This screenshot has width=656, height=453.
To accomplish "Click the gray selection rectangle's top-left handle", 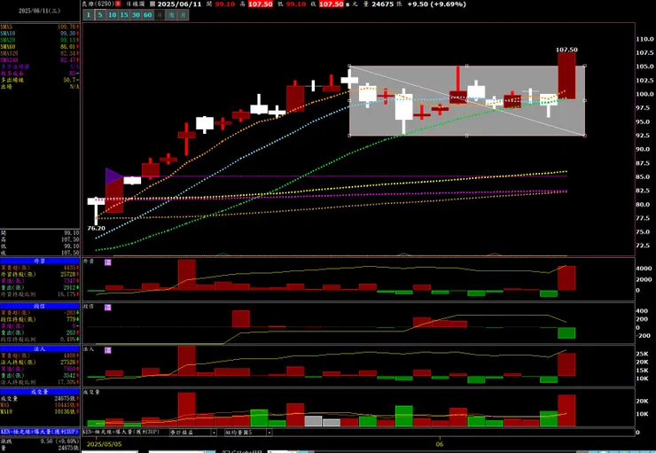I will coord(350,66).
